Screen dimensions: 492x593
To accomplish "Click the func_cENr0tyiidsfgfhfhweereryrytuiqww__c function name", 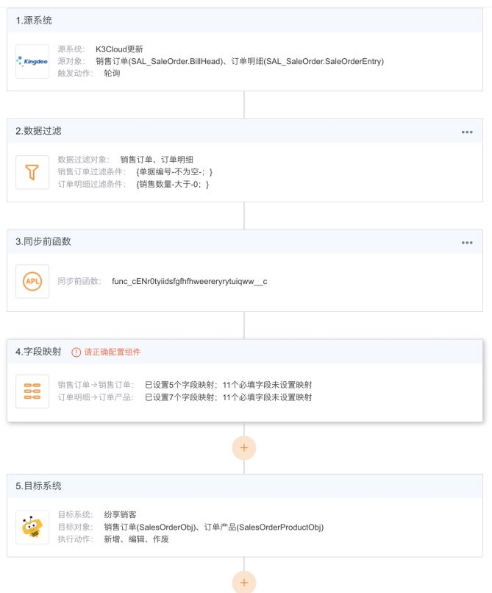I will click(x=189, y=282).
